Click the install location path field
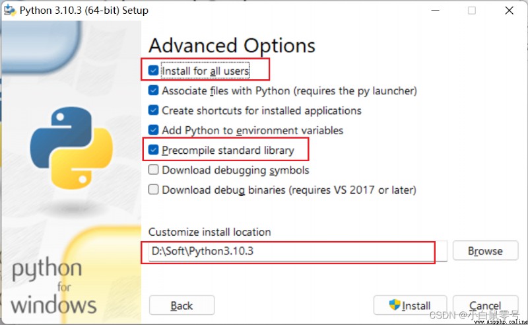 click(298, 251)
